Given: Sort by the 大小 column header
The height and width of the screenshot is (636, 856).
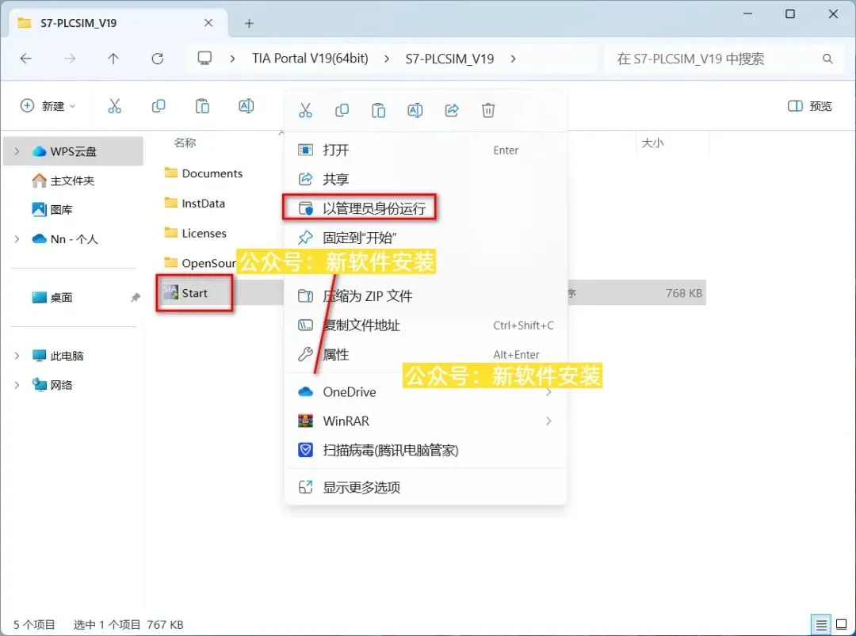Looking at the screenshot, I should (652, 143).
